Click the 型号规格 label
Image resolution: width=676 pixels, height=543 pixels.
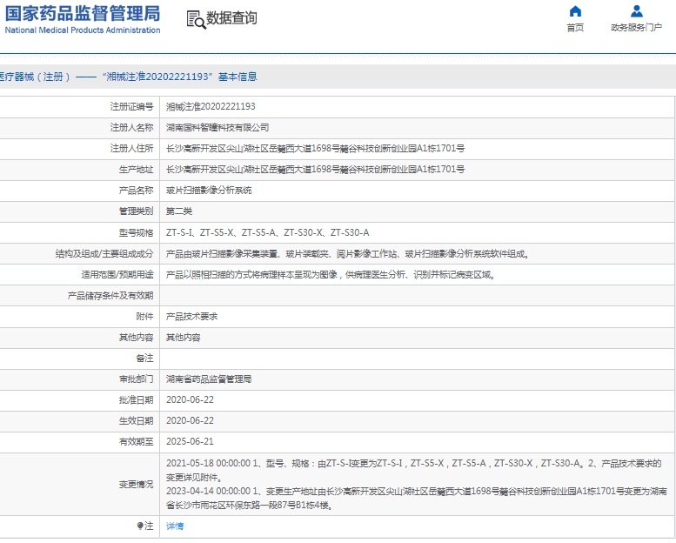pyautogui.click(x=137, y=233)
